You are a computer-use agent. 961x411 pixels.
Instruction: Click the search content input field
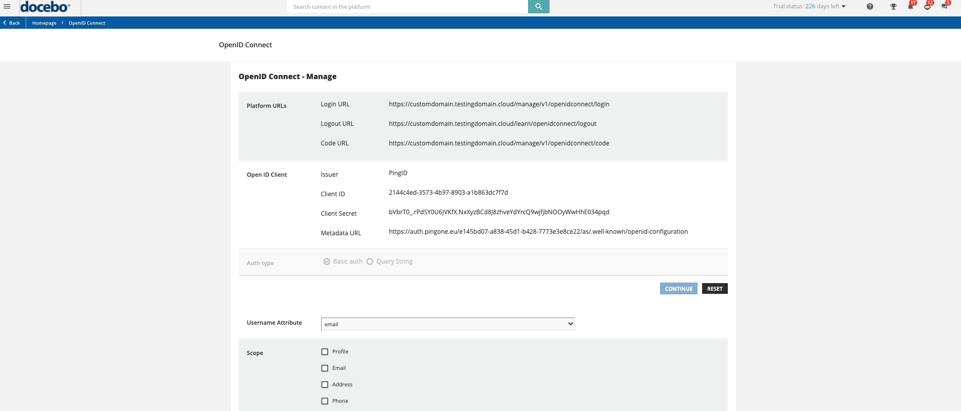407,7
